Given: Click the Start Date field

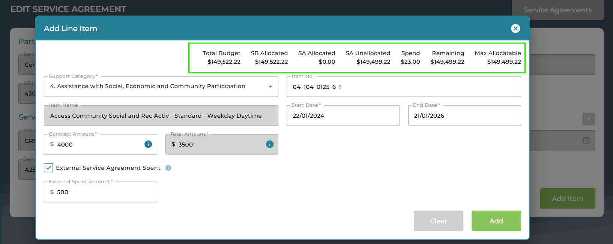Looking at the screenshot, I should (x=343, y=116).
